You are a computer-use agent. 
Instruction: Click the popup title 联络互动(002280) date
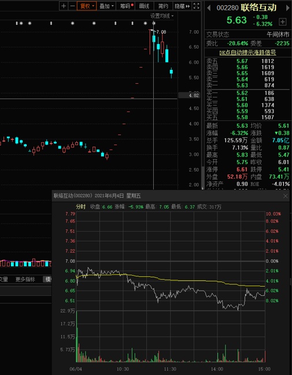coord(97,196)
